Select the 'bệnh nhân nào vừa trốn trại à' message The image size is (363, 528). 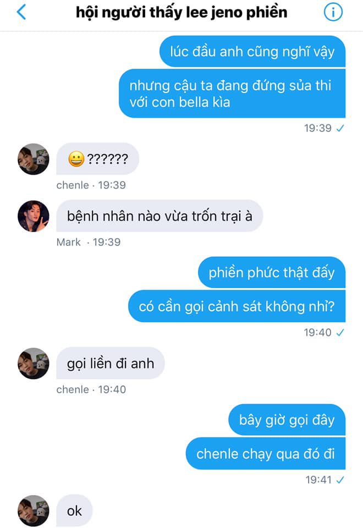click(159, 216)
